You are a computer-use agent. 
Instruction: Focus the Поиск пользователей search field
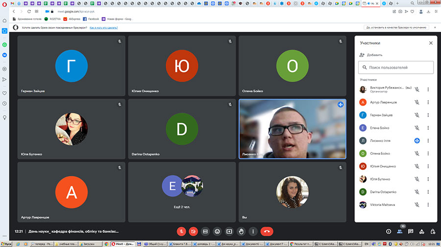click(x=396, y=67)
